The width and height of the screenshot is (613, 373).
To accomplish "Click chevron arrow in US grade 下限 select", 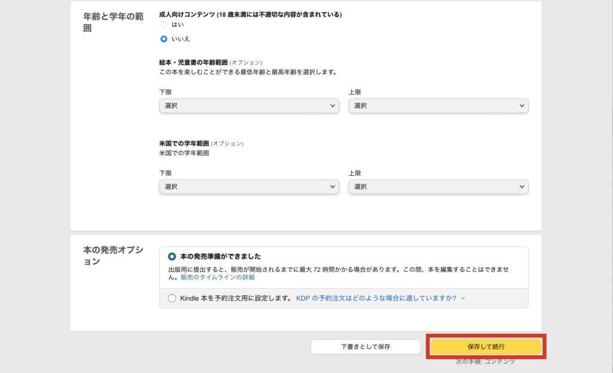I will tap(333, 187).
